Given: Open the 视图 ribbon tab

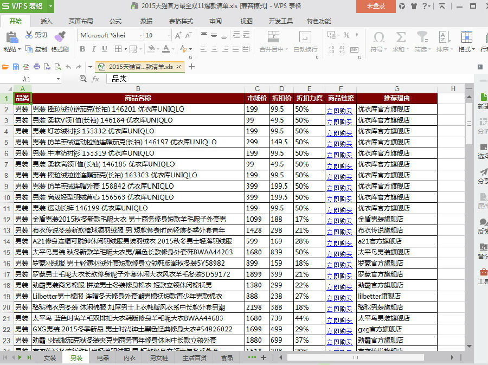Looking at the screenshot, I should click(x=247, y=21).
